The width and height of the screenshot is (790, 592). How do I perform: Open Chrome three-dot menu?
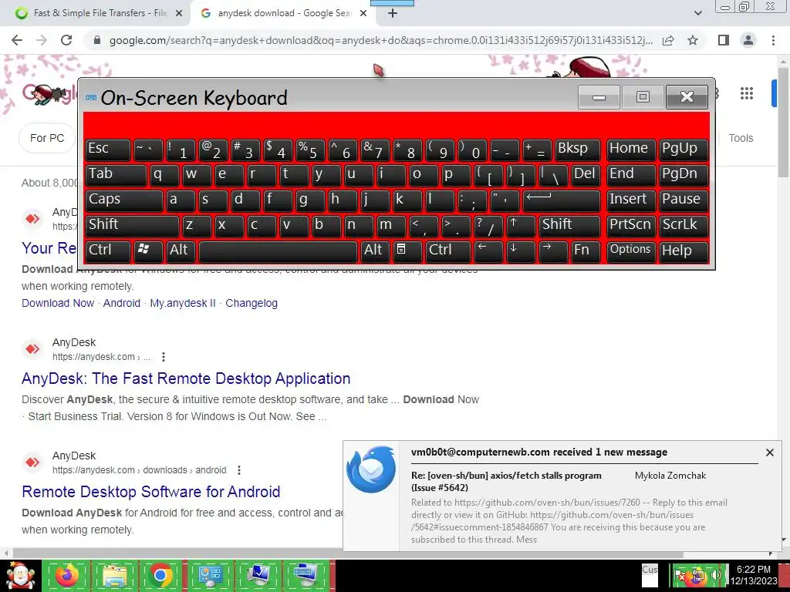(773, 40)
